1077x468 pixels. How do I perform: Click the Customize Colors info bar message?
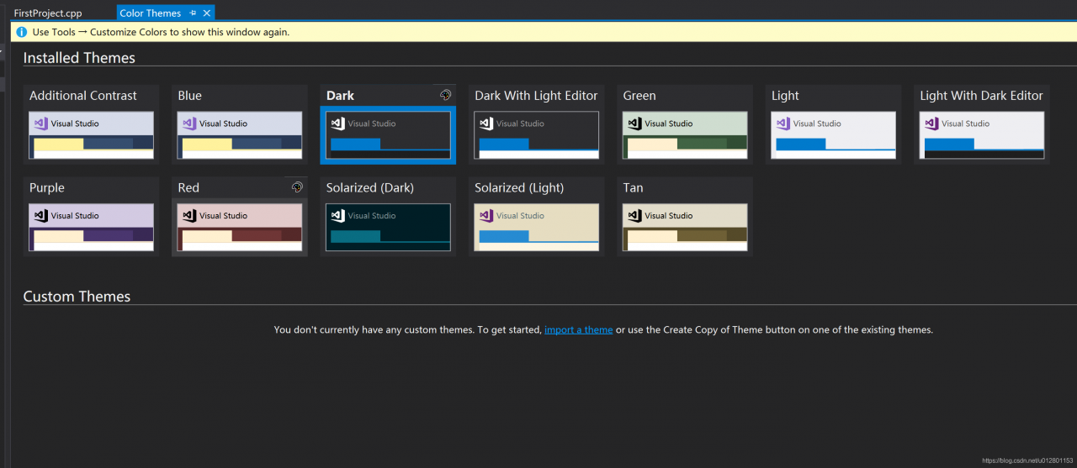161,32
